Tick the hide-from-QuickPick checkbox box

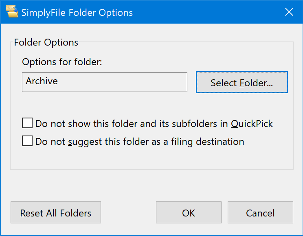[27, 123]
